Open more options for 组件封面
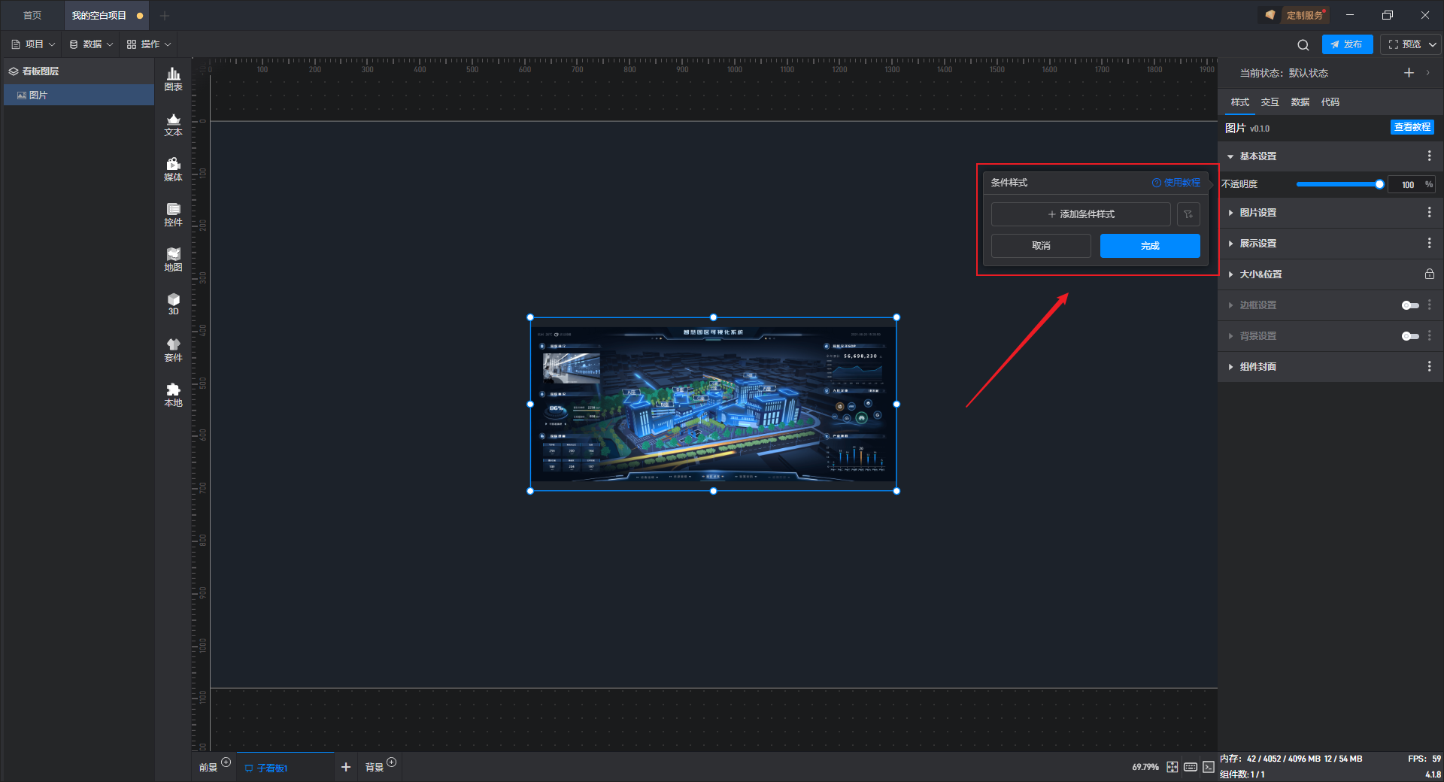The image size is (1444, 782). coord(1429,366)
